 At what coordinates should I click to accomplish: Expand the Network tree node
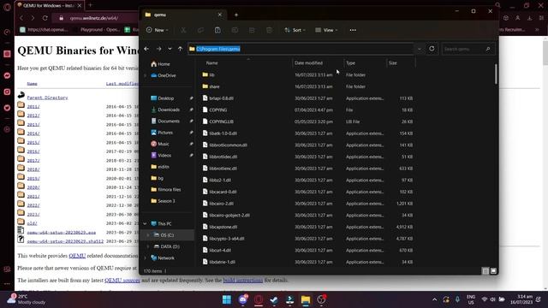pos(145,258)
